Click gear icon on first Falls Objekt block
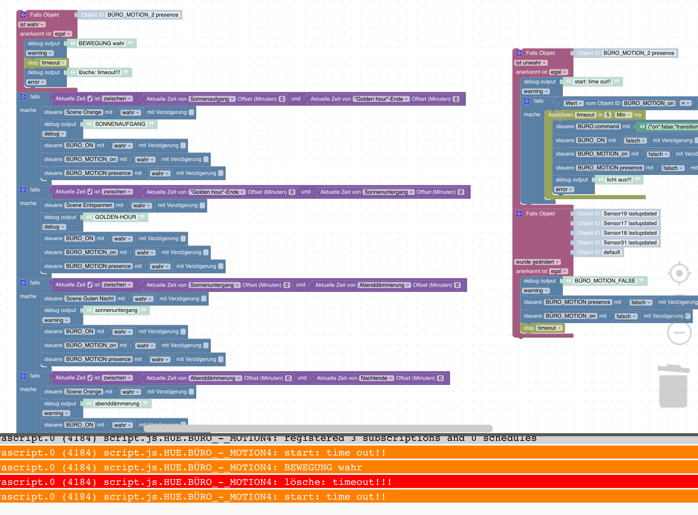The width and height of the screenshot is (698, 515). click(x=23, y=15)
